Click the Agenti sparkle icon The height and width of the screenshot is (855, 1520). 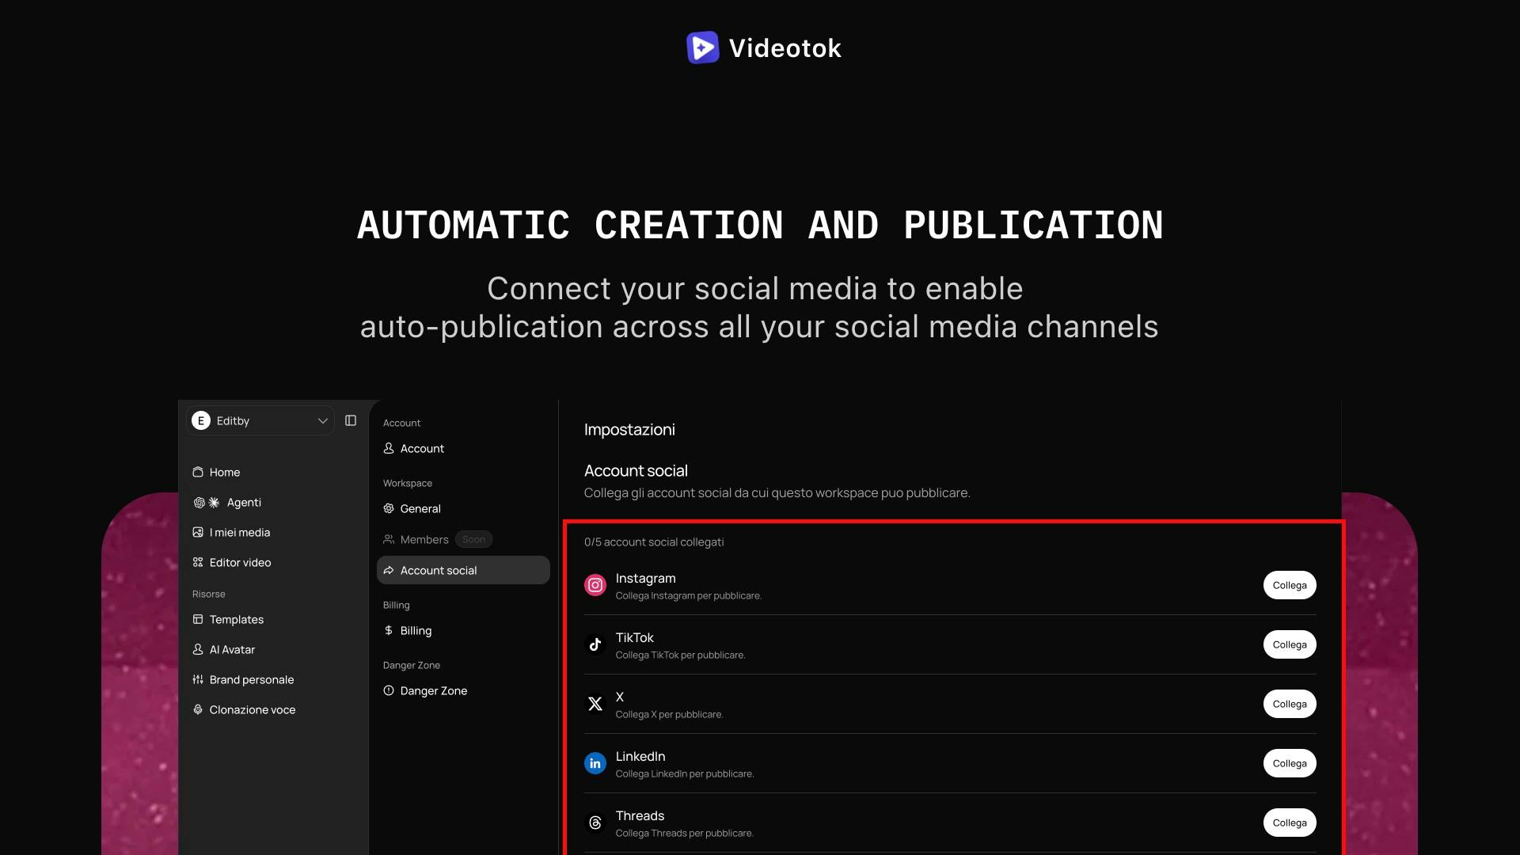click(214, 502)
